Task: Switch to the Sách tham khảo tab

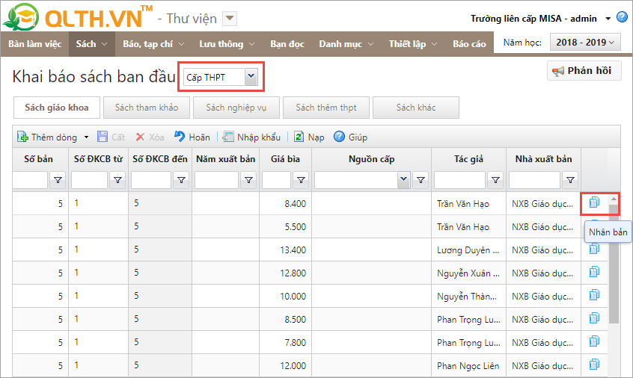Action: click(147, 108)
